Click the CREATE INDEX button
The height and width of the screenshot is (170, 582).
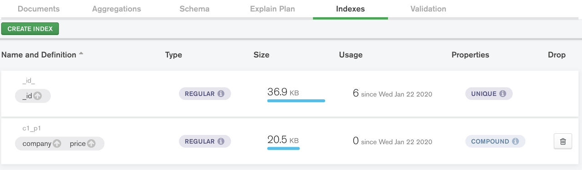point(30,29)
